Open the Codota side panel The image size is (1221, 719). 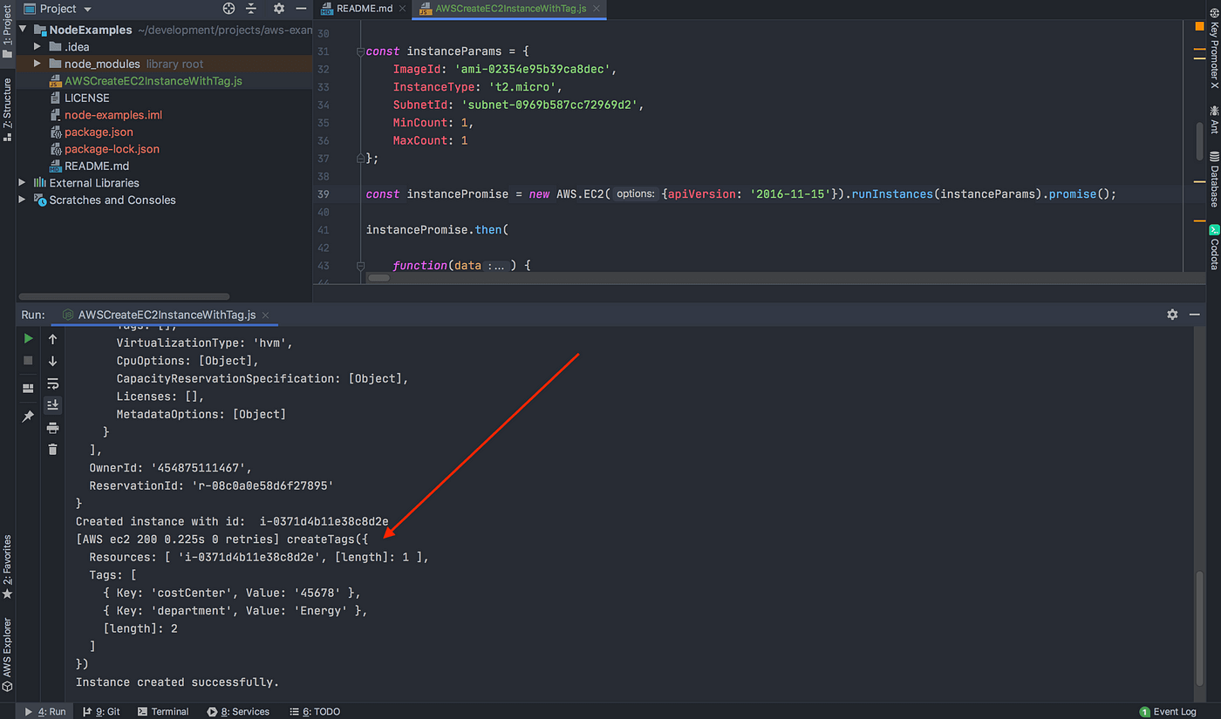pos(1213,247)
